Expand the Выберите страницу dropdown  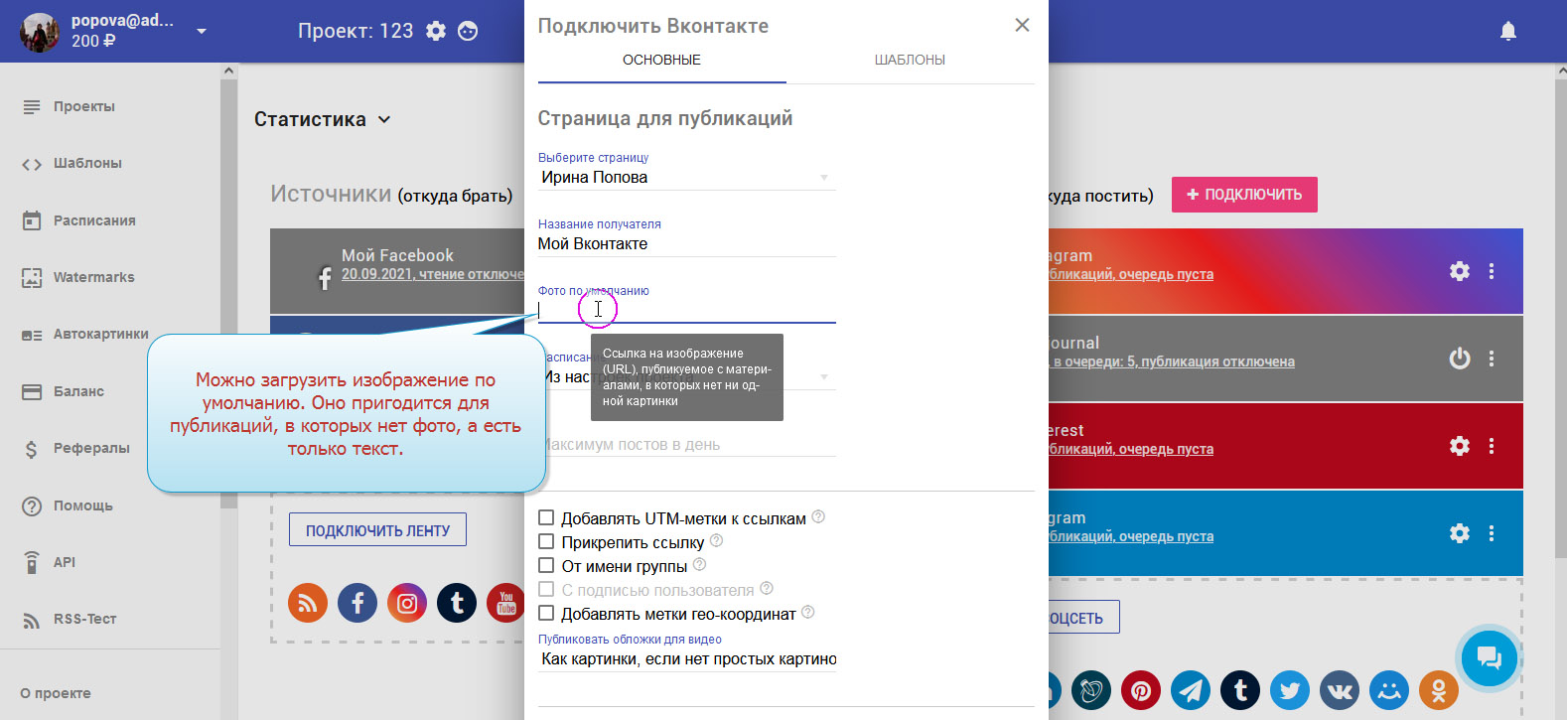pos(685,178)
